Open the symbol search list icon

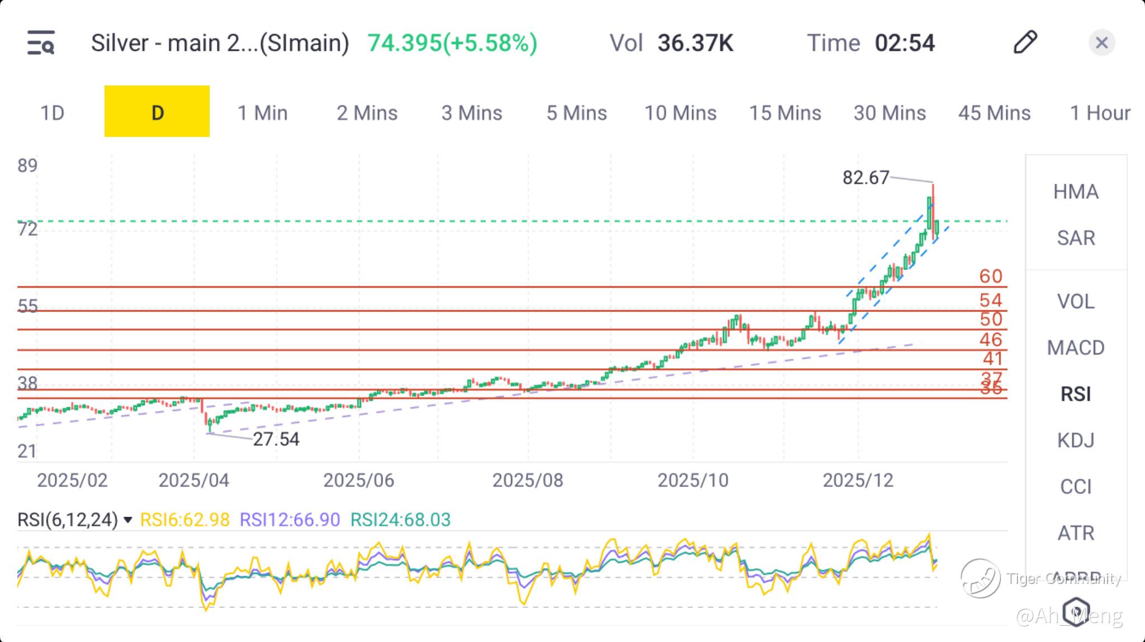41,43
